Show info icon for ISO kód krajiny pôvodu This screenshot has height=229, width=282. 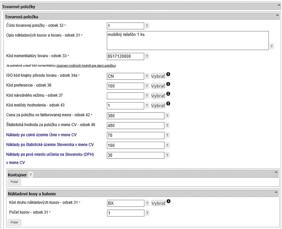[x=168, y=74]
